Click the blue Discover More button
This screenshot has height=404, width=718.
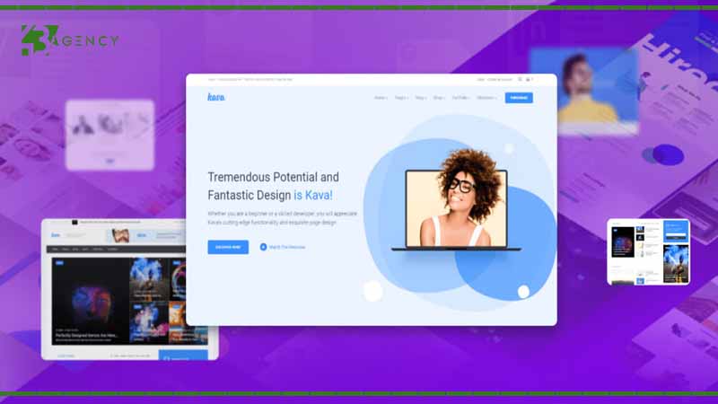(228, 246)
